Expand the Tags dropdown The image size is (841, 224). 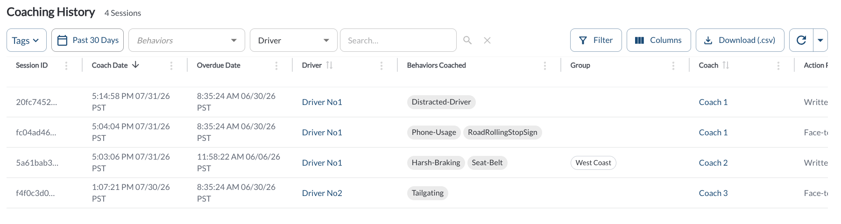[26, 40]
